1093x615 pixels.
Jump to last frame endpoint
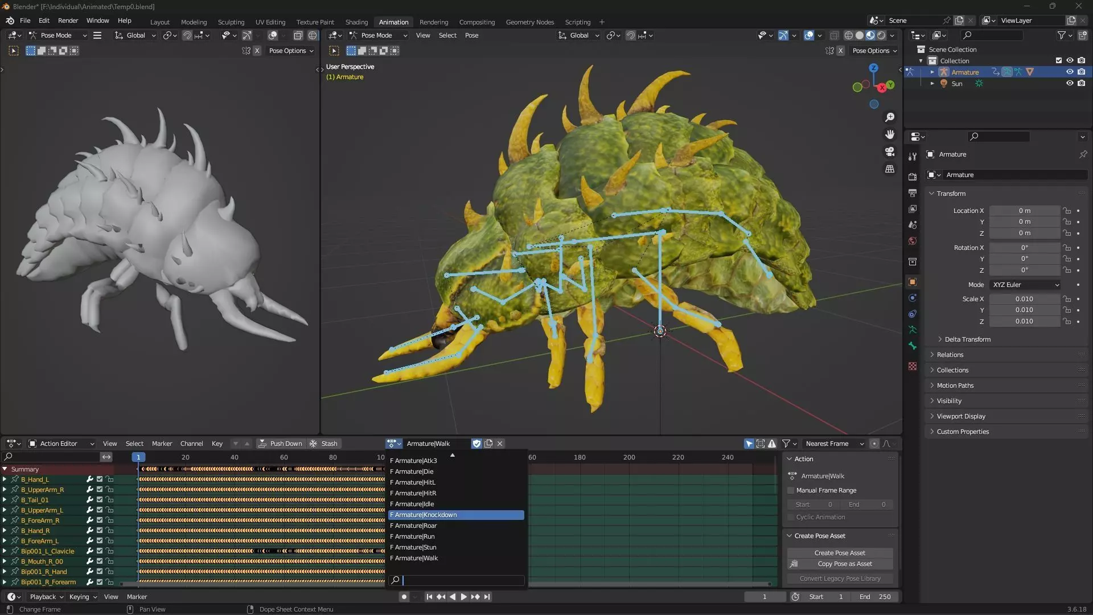[x=487, y=597]
